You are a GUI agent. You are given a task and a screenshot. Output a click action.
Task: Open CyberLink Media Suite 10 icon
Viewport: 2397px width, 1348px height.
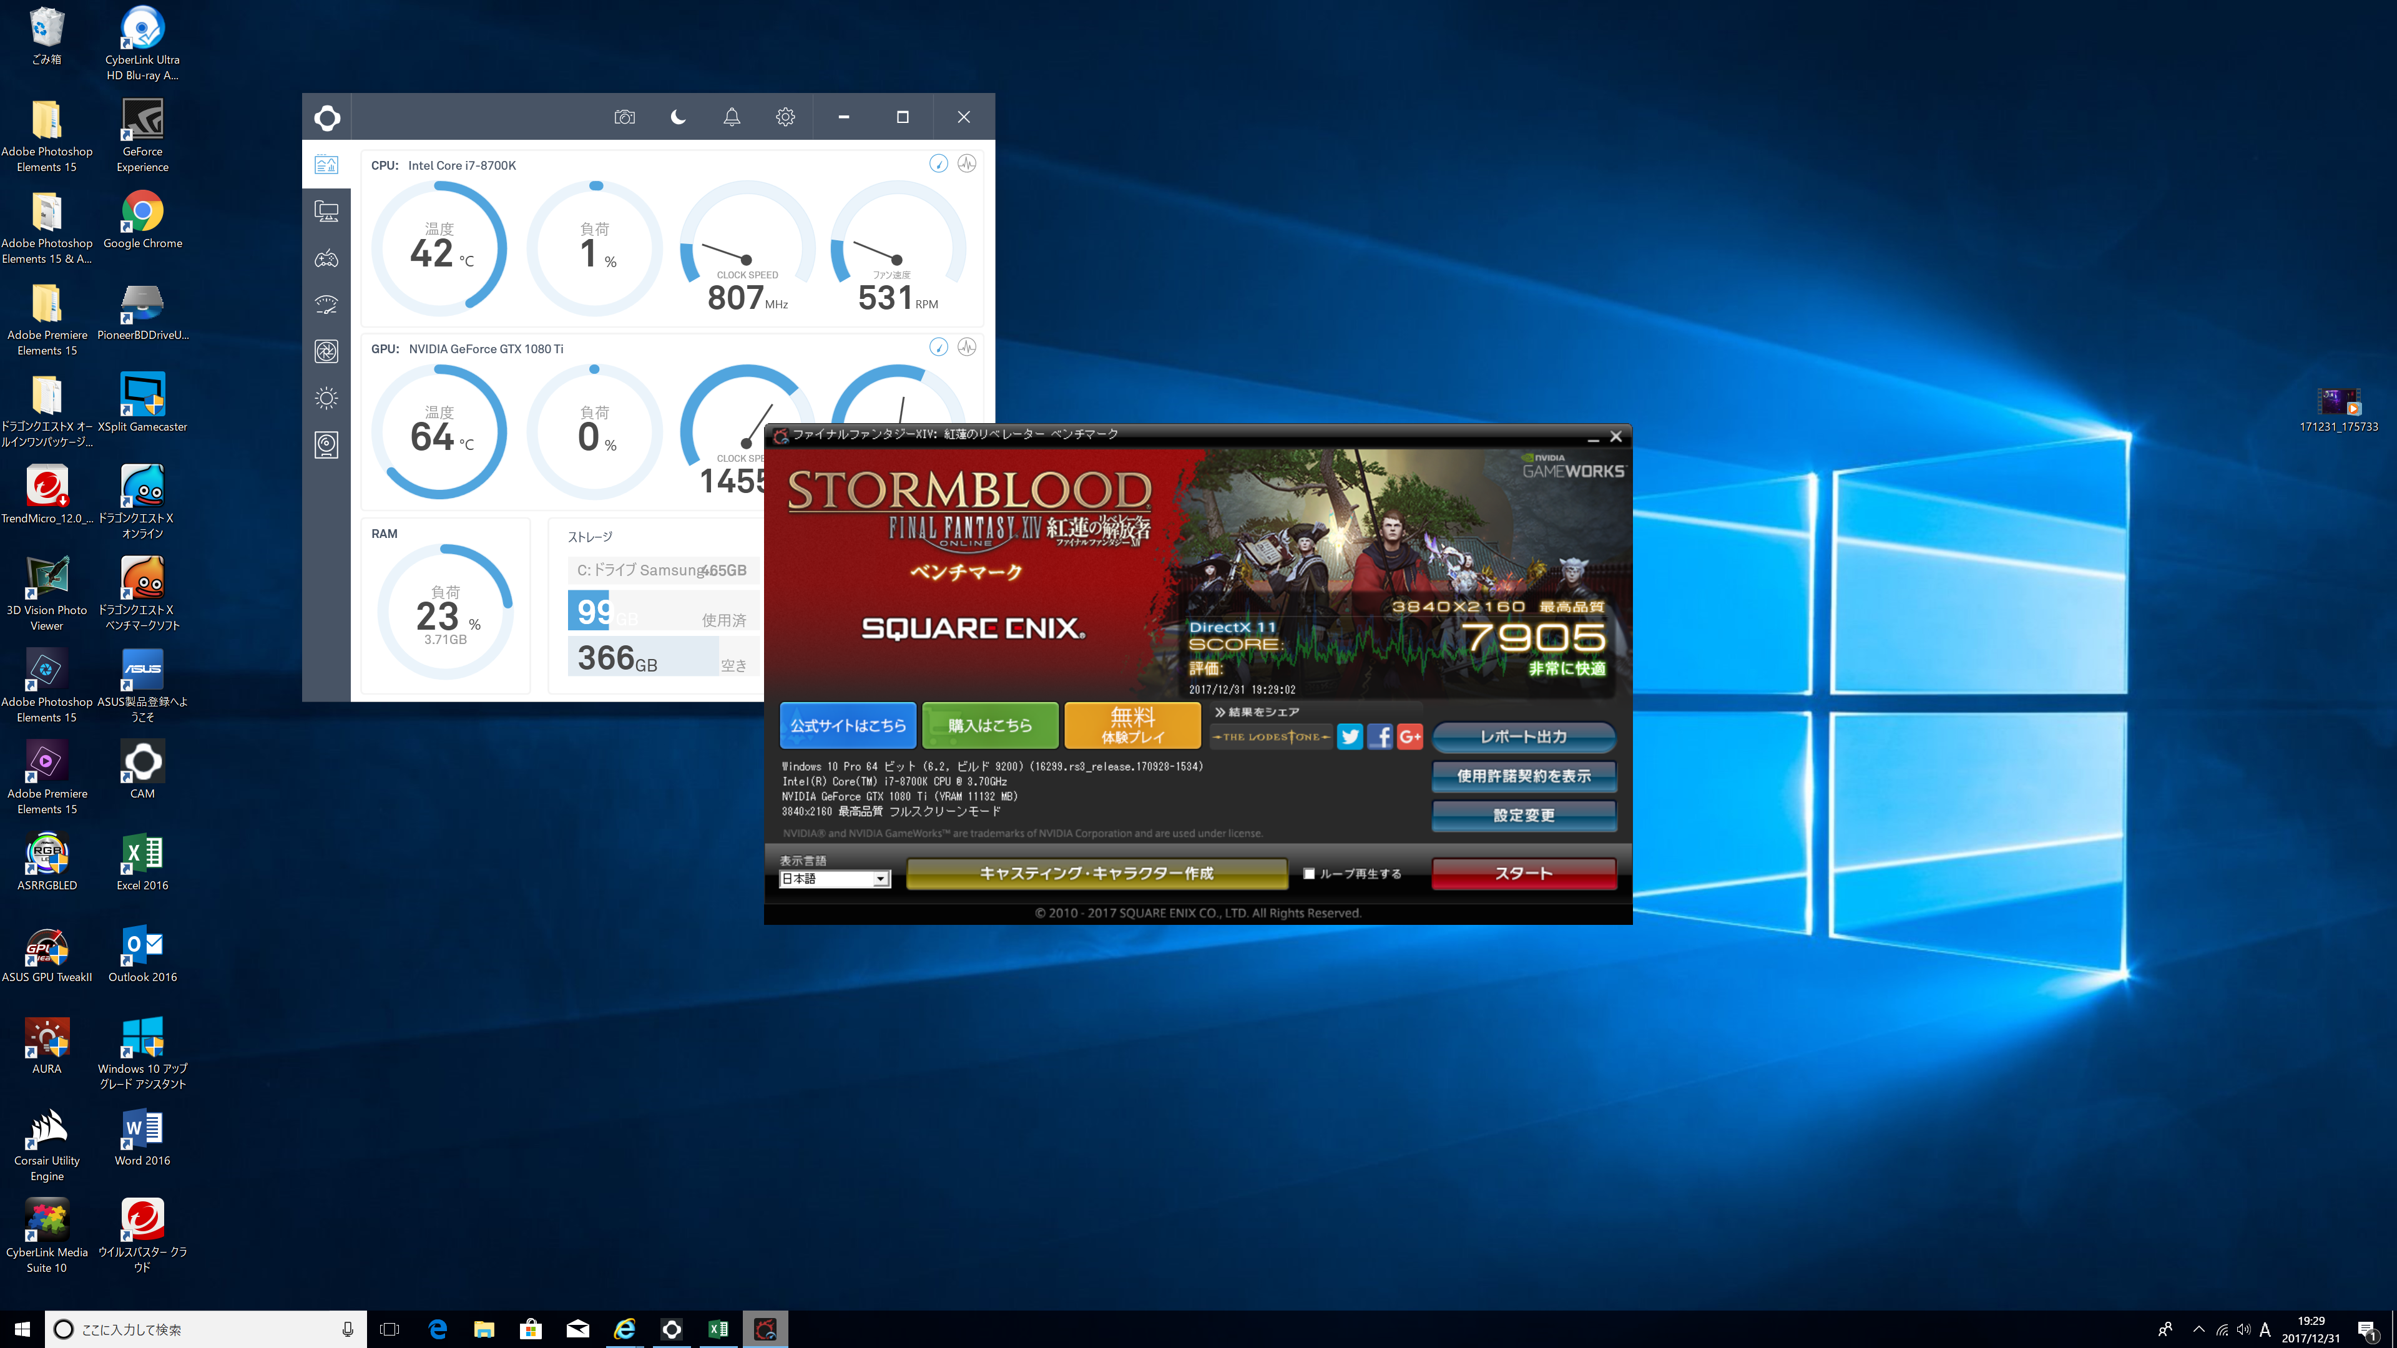click(47, 1236)
